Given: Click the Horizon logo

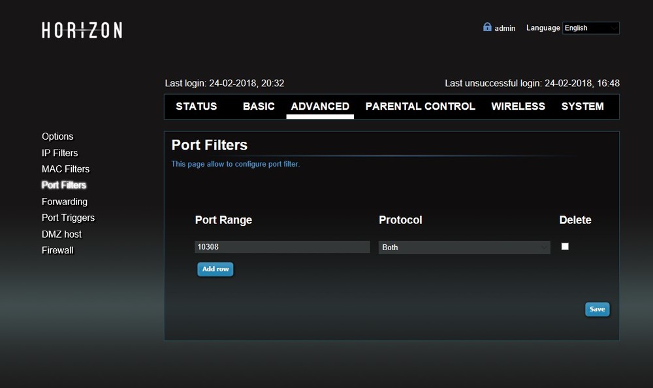Looking at the screenshot, I should [82, 30].
